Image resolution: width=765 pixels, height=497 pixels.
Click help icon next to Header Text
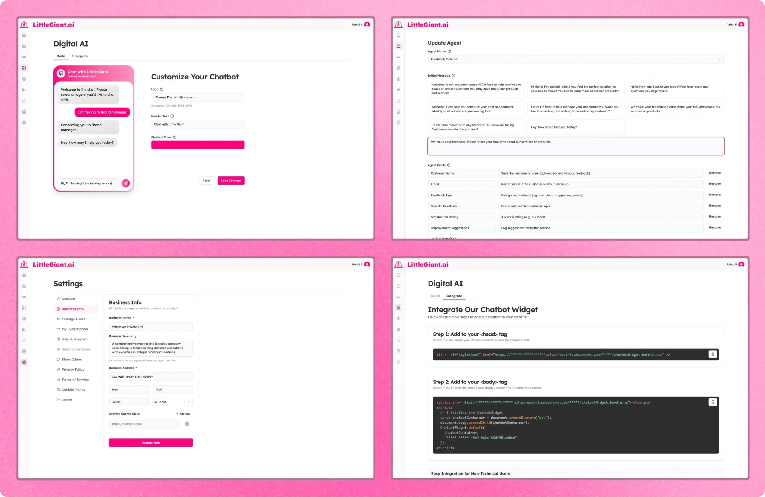tap(172, 116)
